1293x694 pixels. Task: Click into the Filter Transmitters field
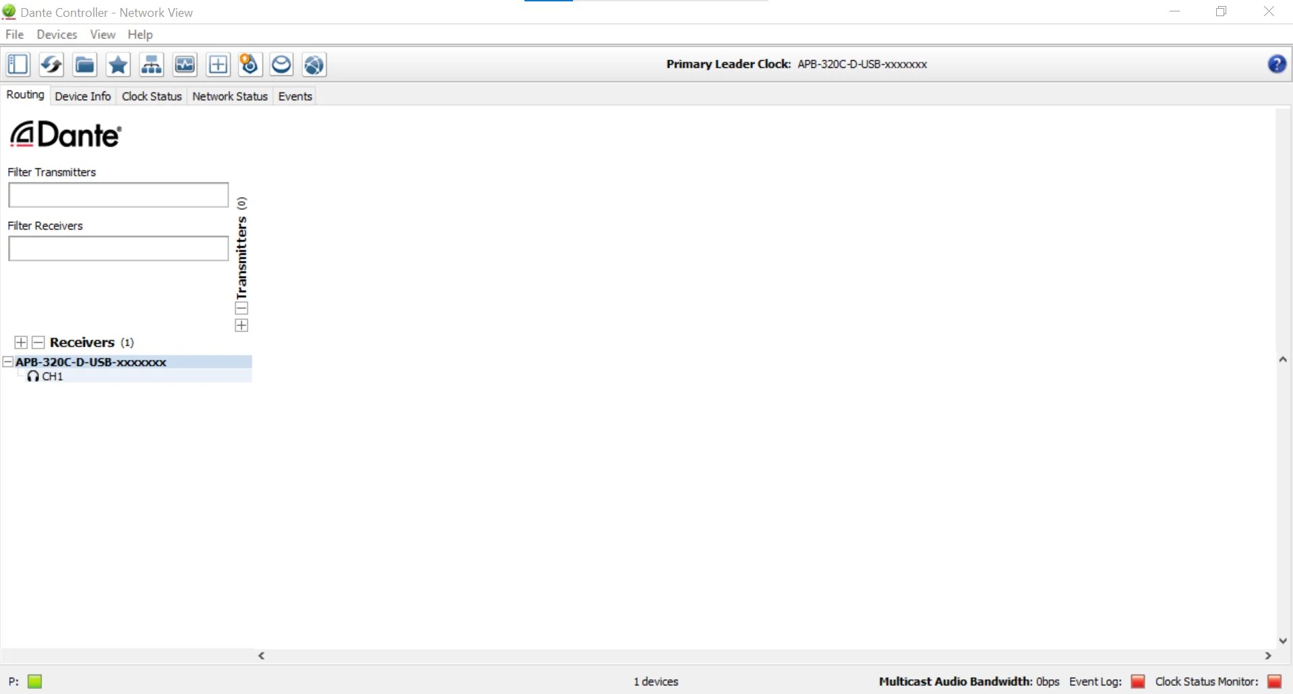click(119, 195)
